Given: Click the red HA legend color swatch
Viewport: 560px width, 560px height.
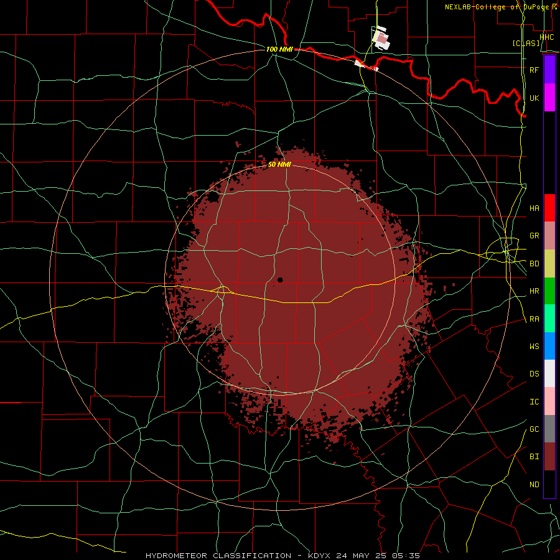Looking at the screenshot, I should 549,208.
